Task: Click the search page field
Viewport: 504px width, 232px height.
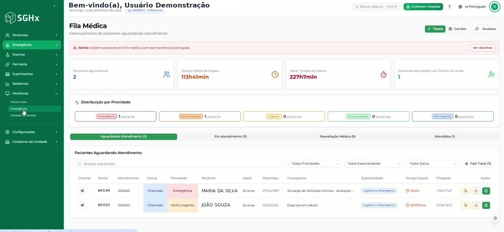Action: pyautogui.click(x=377, y=7)
